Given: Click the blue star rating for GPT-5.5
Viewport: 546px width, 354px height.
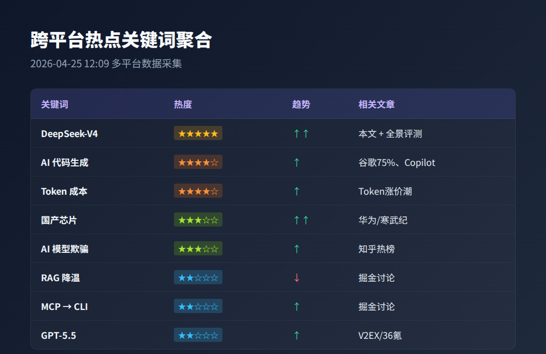Looking at the screenshot, I should tap(198, 335).
